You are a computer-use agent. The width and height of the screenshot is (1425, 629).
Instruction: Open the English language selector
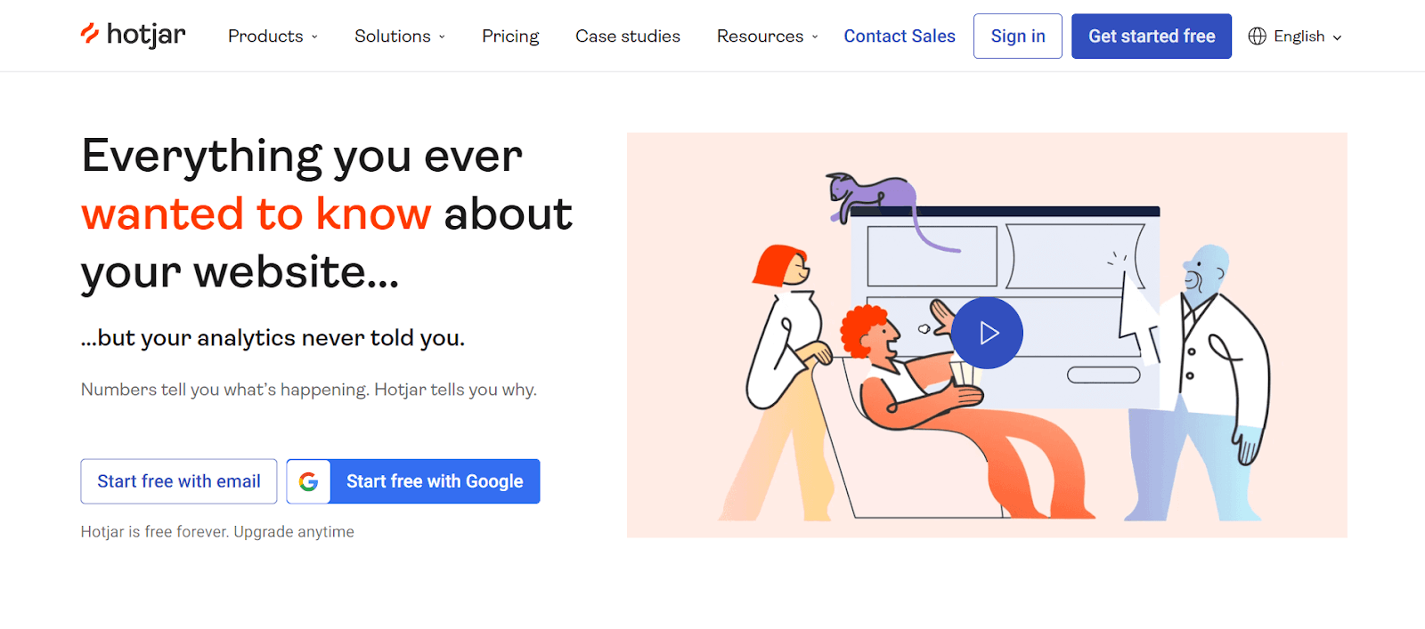1295,36
